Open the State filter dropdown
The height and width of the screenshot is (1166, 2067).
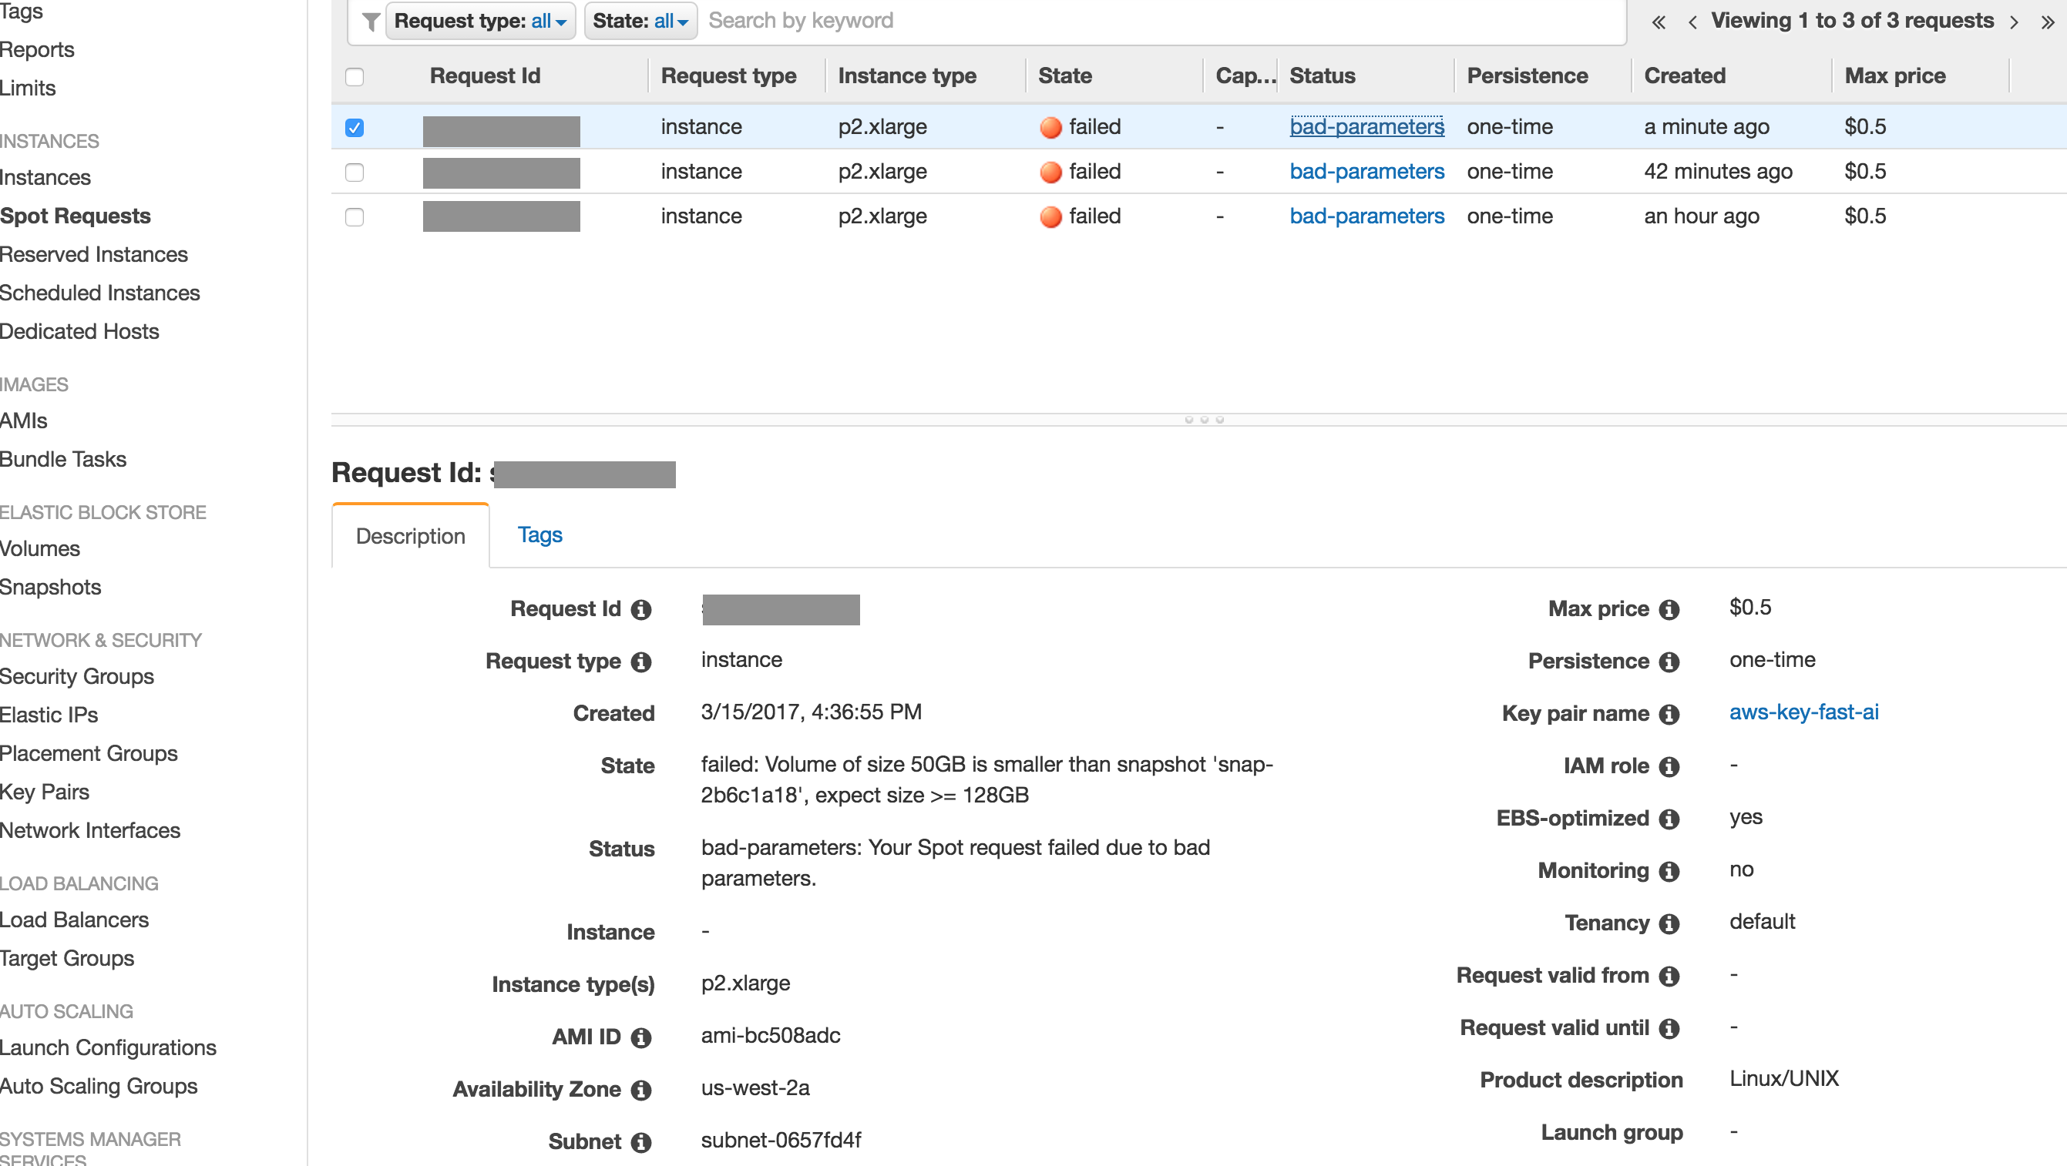[640, 22]
